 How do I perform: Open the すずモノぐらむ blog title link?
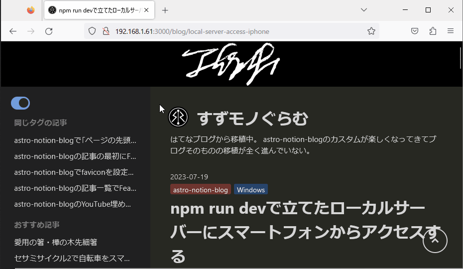pos(252,118)
